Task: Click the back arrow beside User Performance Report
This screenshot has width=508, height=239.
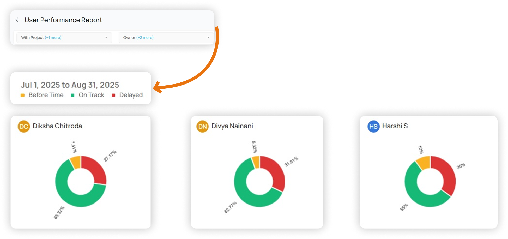Action: tap(17, 20)
